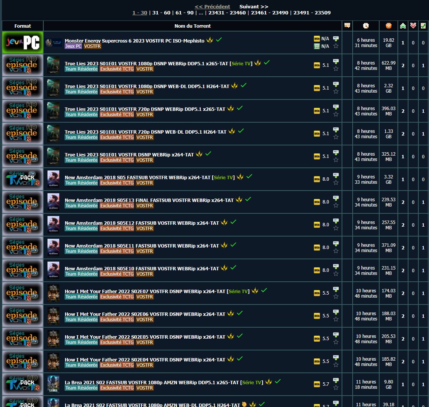Open the True Lies poster thumbnail on 1080p WEBRip row
Screen dimensions: 429x407
pyautogui.click(x=53, y=65)
